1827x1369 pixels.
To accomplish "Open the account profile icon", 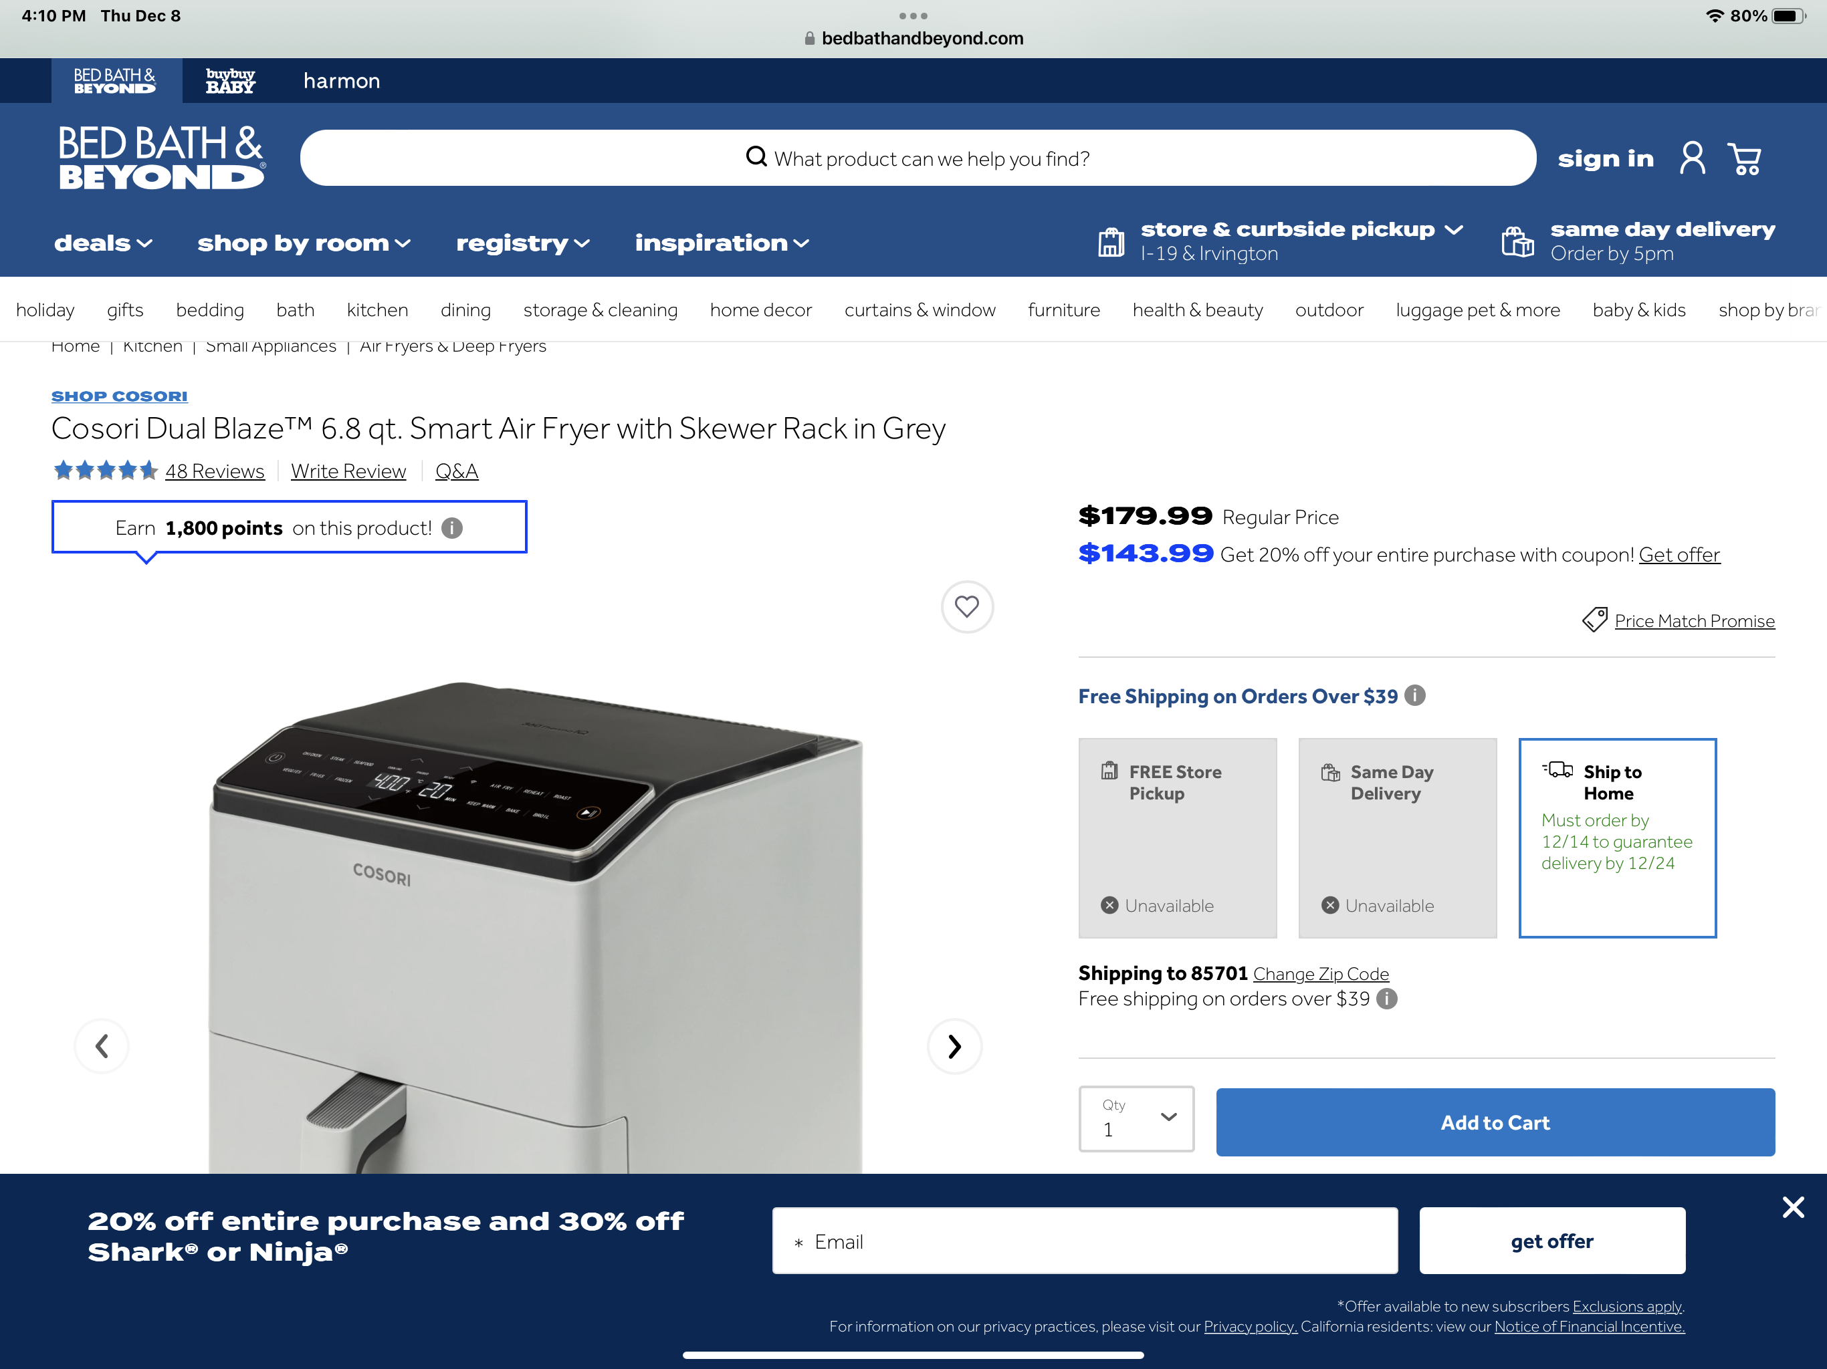I will coord(1691,158).
